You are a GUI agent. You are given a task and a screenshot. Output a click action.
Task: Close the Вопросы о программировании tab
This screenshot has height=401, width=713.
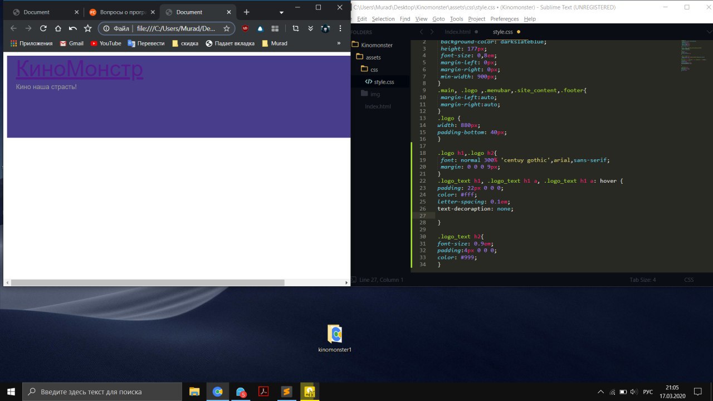(153, 12)
